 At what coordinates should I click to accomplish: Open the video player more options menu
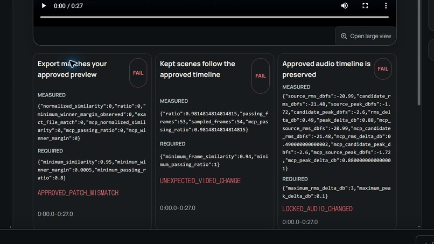(x=386, y=6)
